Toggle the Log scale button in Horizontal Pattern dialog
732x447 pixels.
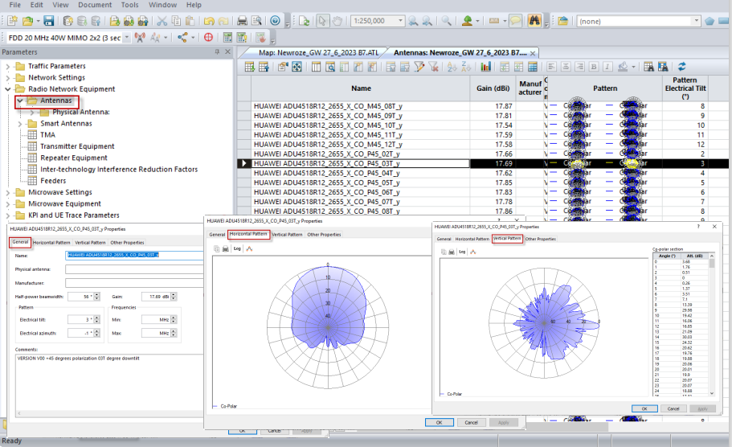click(237, 248)
